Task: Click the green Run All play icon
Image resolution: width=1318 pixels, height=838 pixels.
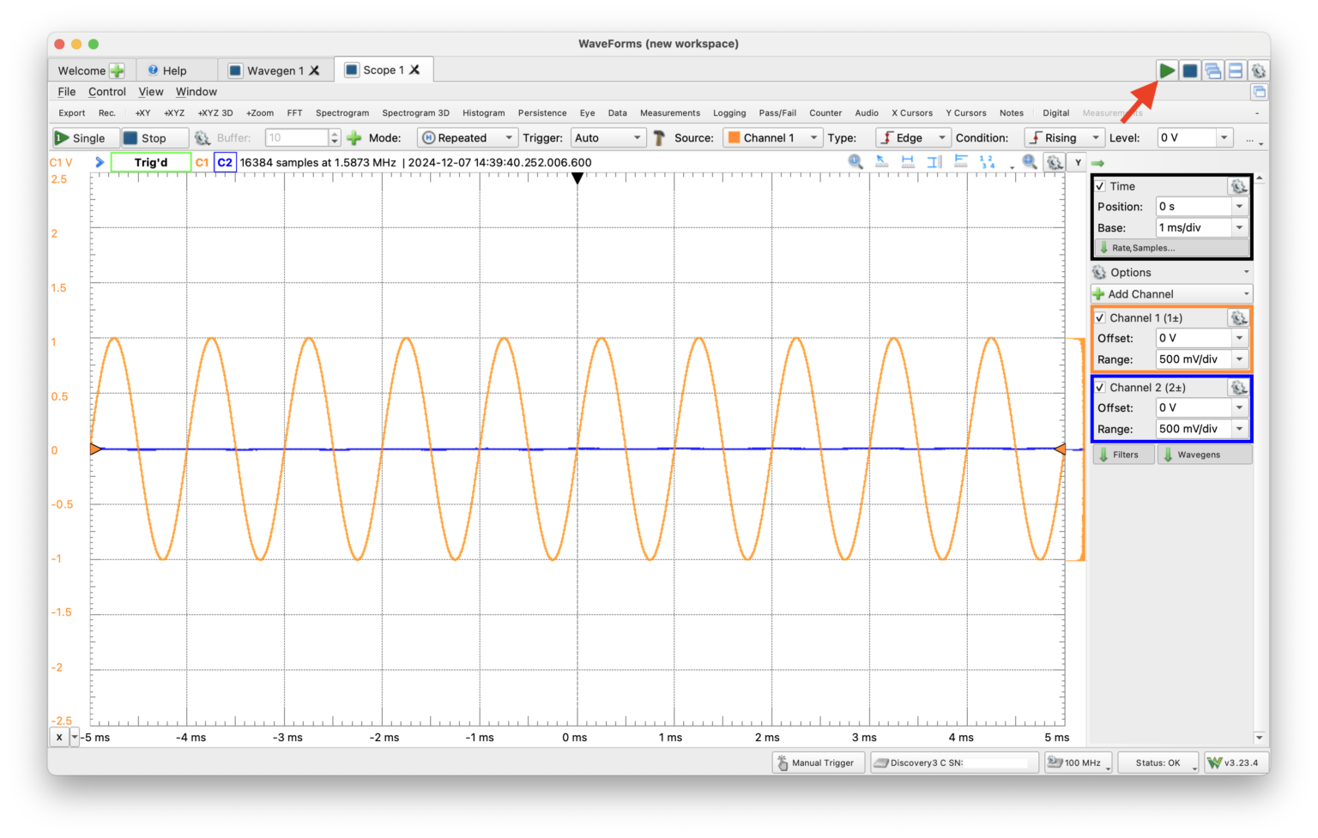Action: click(1166, 70)
